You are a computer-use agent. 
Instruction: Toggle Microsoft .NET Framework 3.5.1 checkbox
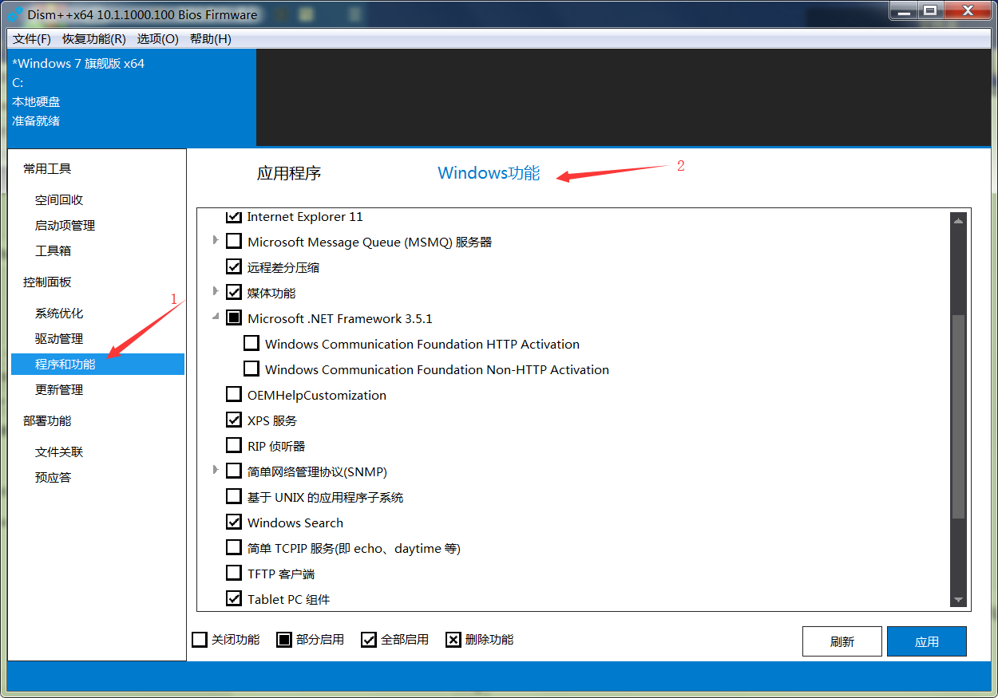234,318
